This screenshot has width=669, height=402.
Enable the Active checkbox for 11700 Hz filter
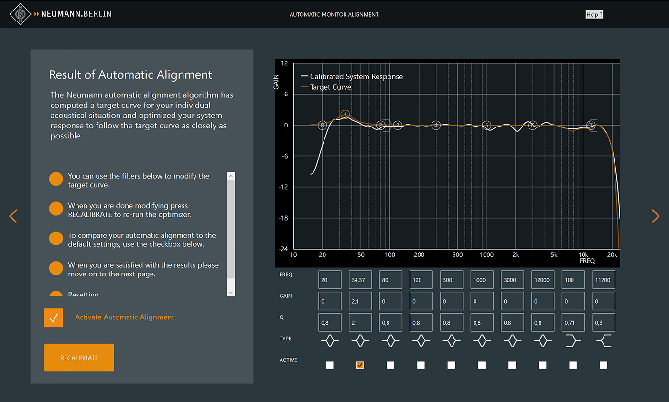[x=604, y=365]
